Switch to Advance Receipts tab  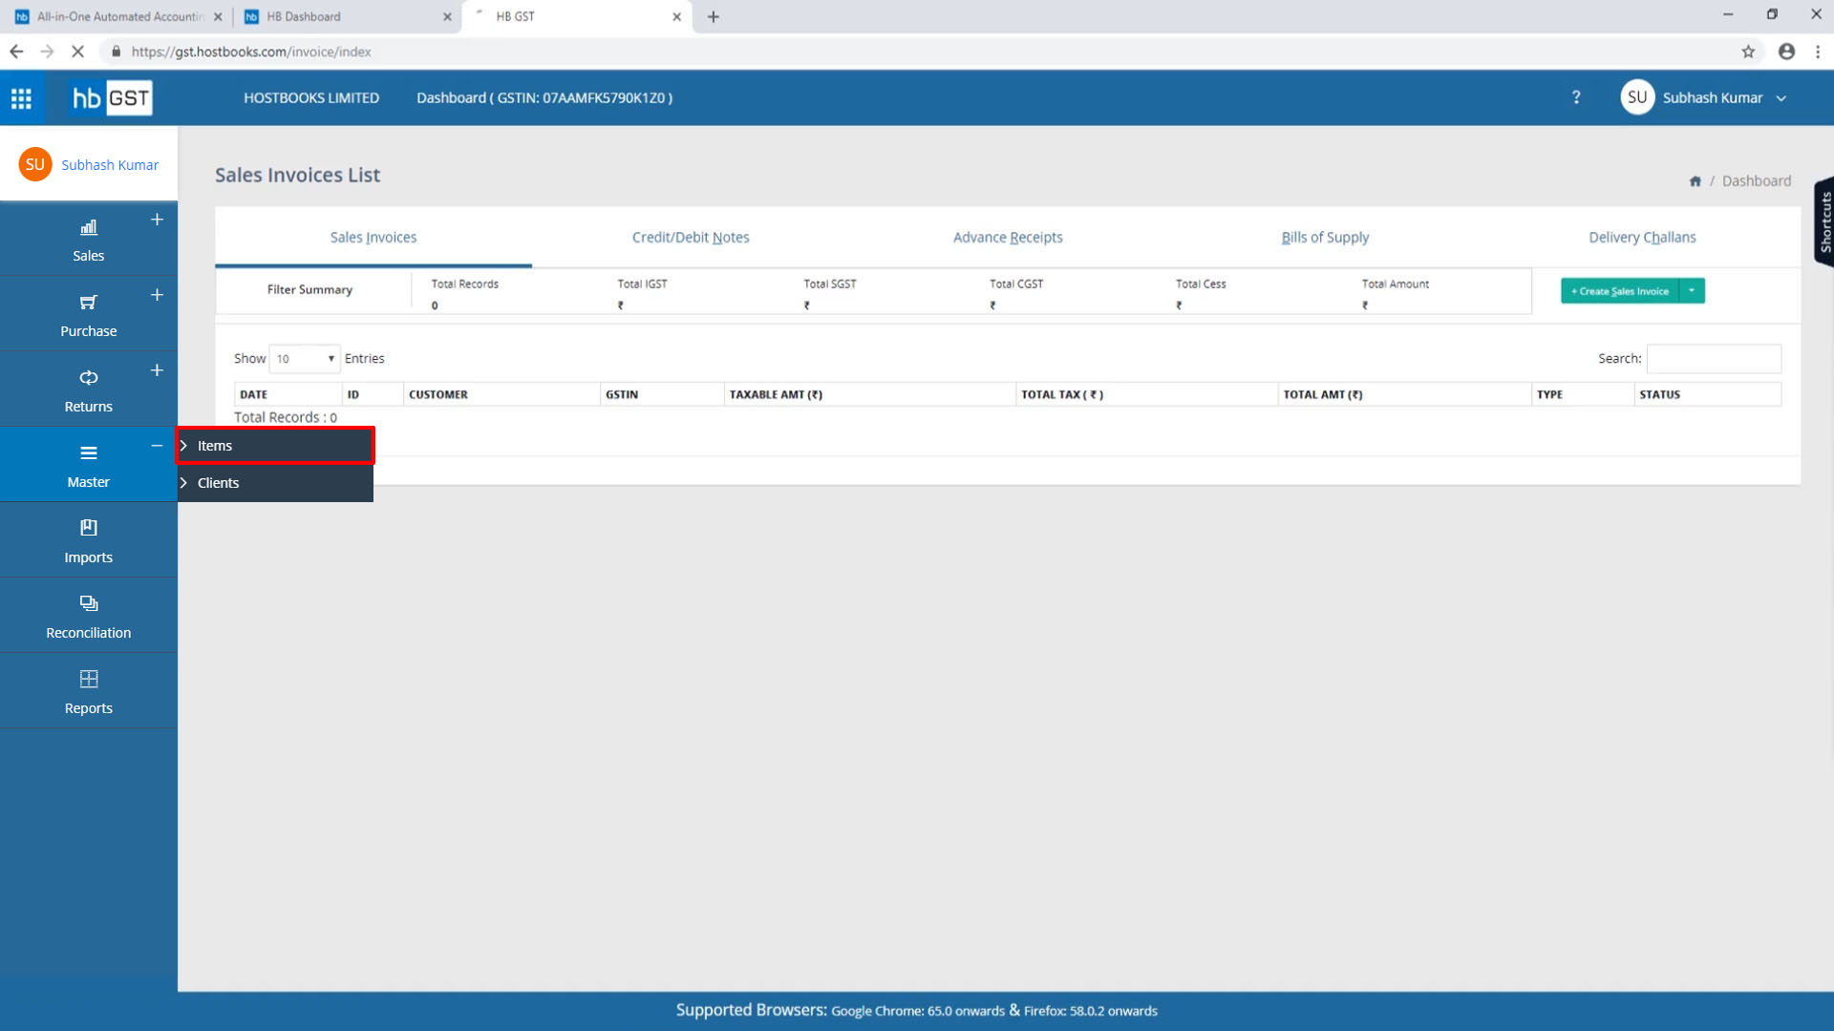point(1007,238)
